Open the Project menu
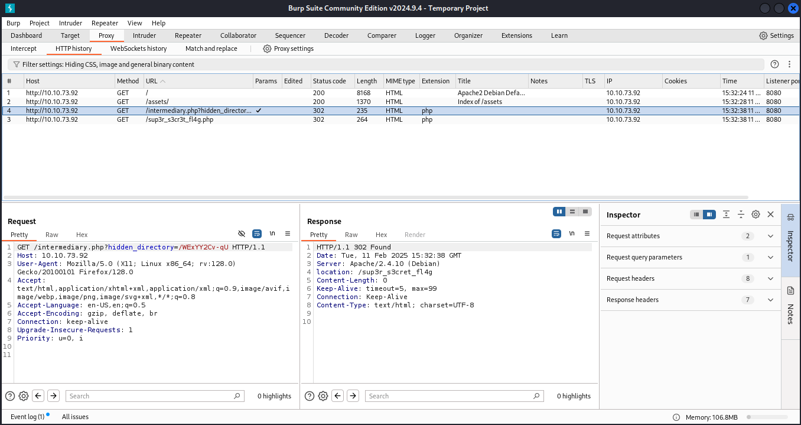 pos(40,23)
